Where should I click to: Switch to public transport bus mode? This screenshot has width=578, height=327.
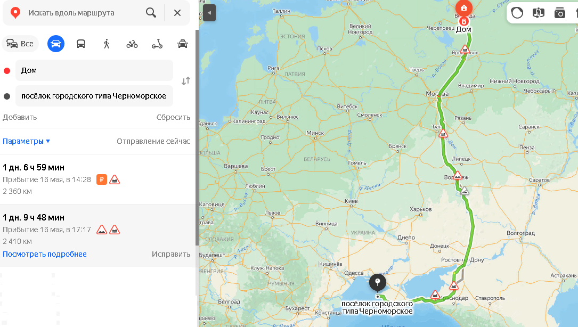(81, 44)
